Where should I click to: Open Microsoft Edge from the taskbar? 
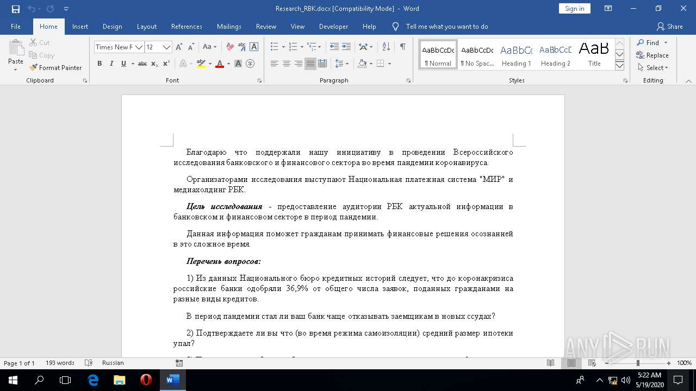tap(93, 380)
